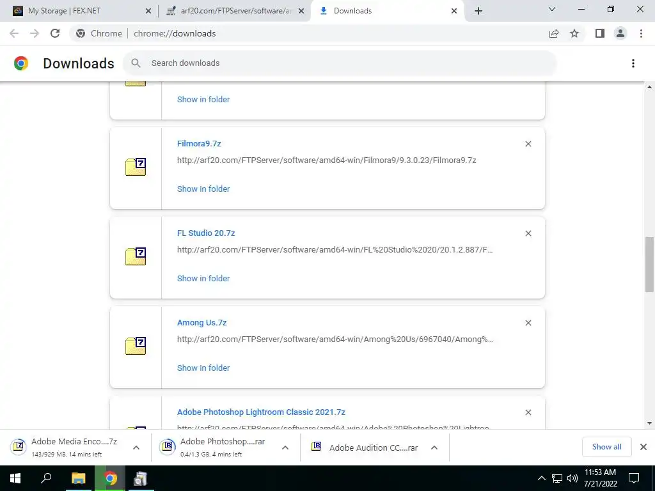Viewport: 655px width, 491px height.
Task: Show Among Us.7z in folder
Action: 203,368
